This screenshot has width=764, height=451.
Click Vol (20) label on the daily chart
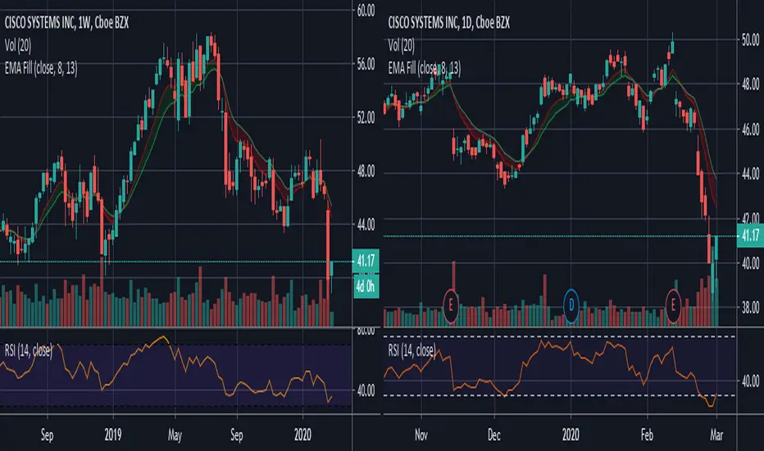pyautogui.click(x=401, y=46)
